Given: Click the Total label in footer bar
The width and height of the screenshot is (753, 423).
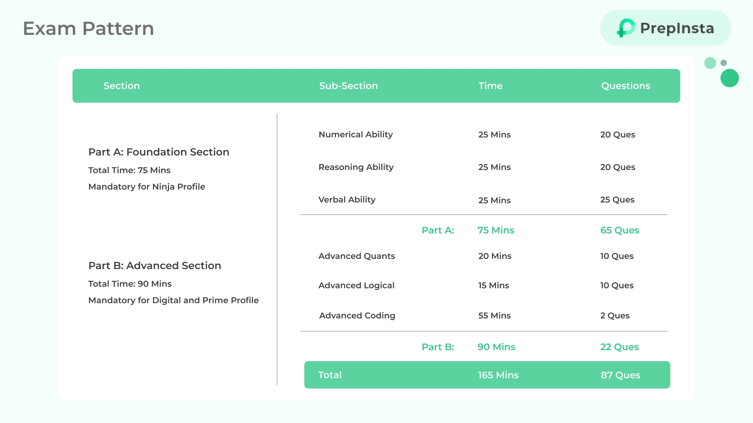Looking at the screenshot, I should (x=330, y=375).
